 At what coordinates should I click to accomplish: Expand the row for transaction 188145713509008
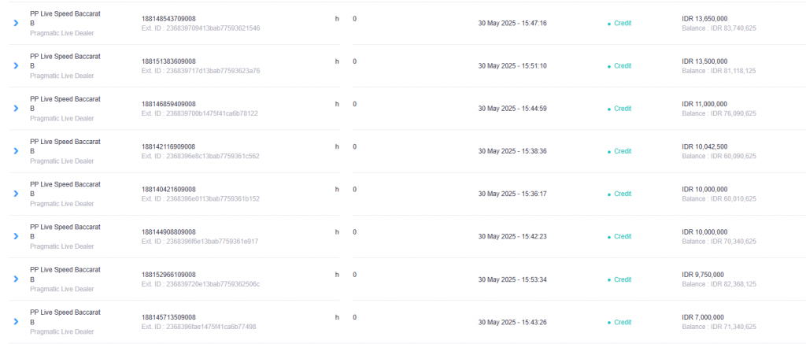pyautogui.click(x=16, y=322)
